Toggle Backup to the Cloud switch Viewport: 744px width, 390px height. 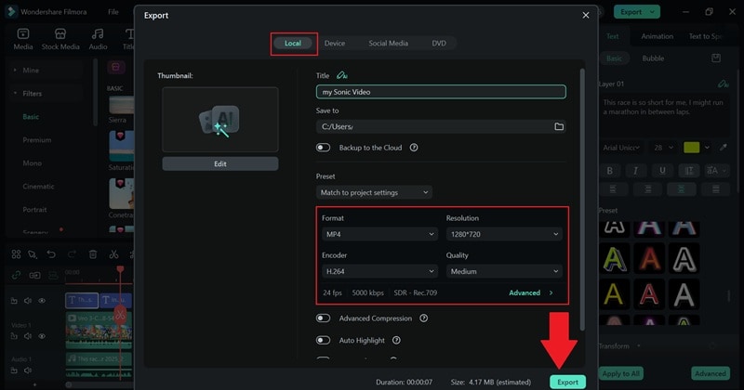click(x=323, y=148)
